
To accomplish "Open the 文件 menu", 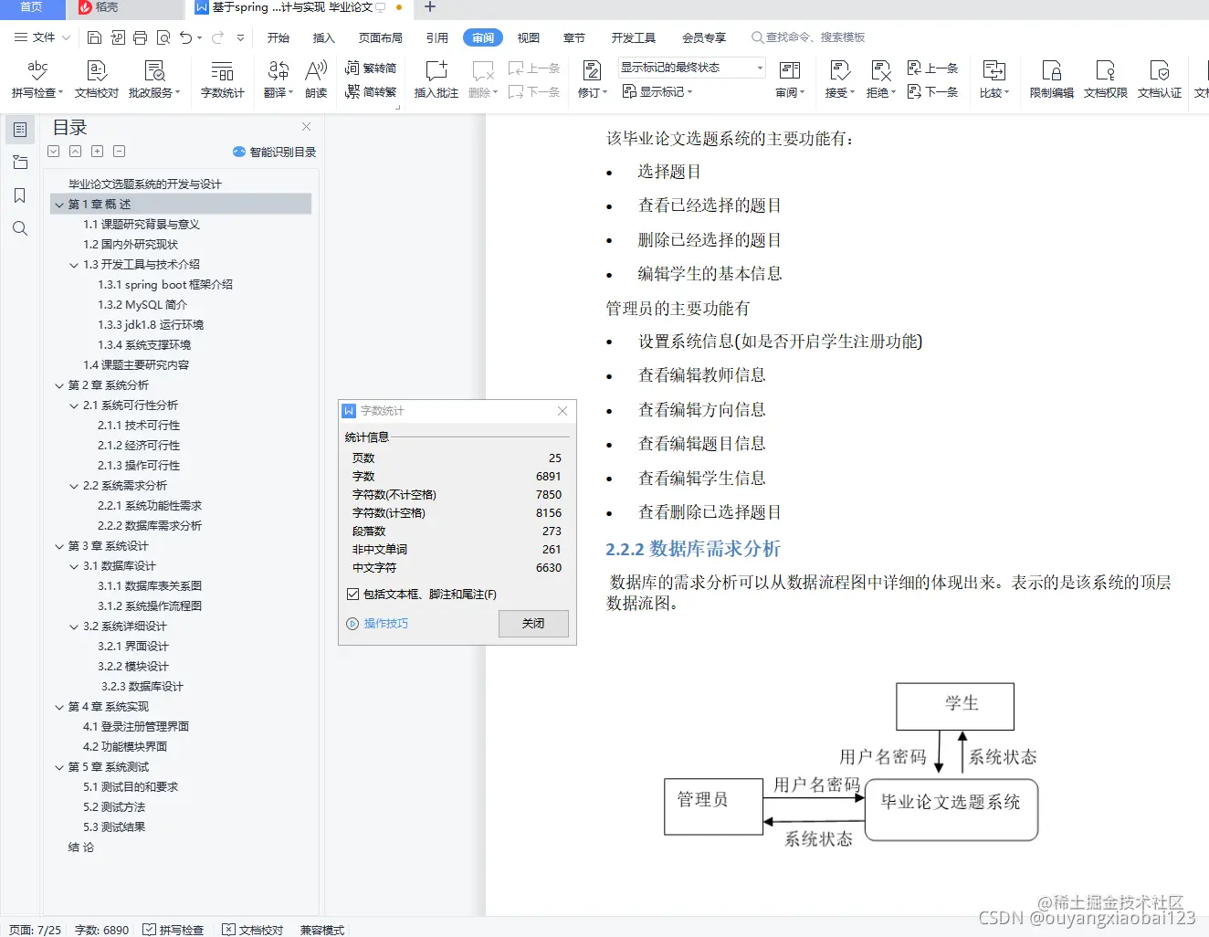I will pos(40,37).
